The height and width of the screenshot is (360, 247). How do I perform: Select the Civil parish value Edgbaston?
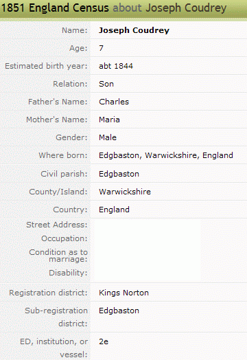pyautogui.click(x=119, y=174)
